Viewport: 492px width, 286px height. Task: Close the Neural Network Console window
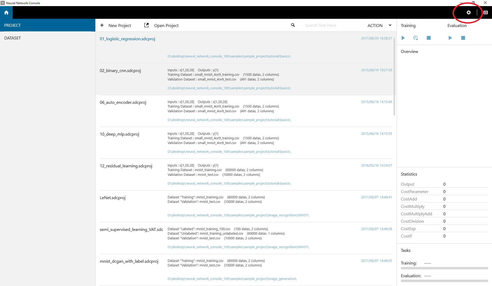(485, 3)
